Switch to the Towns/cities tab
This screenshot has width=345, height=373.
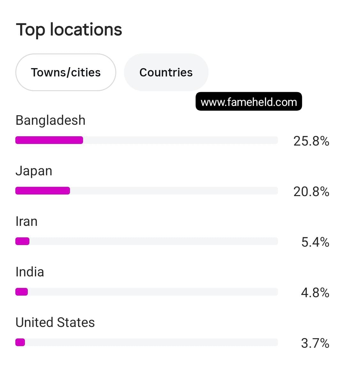(x=66, y=72)
